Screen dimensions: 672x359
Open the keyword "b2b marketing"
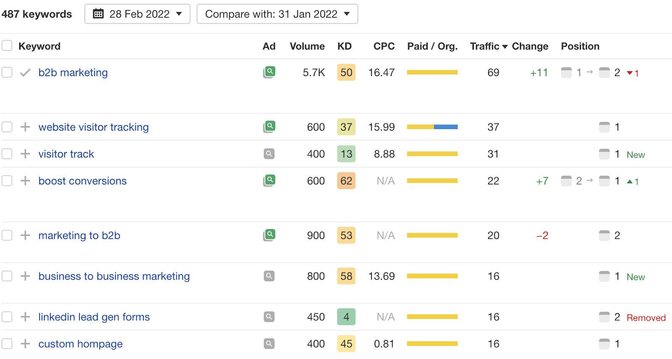point(73,72)
